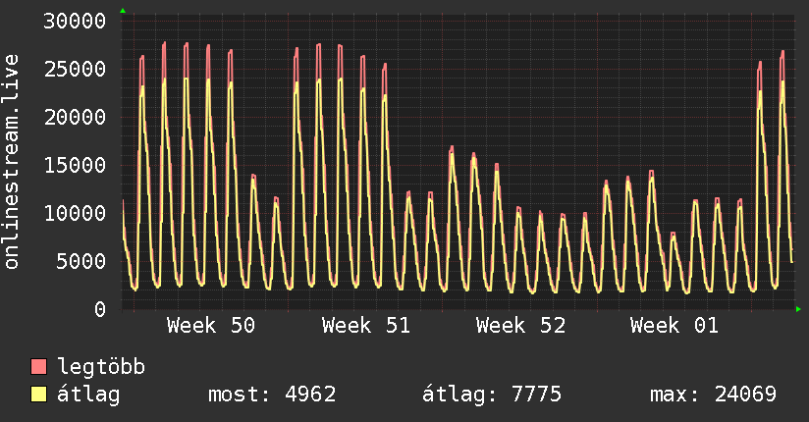Click the Week 50 axis label
The image size is (809, 422).
tap(211, 326)
